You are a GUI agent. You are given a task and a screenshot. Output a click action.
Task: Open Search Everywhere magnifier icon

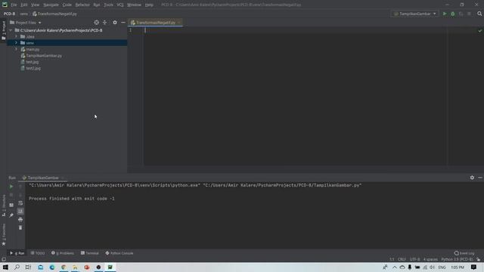(x=479, y=14)
